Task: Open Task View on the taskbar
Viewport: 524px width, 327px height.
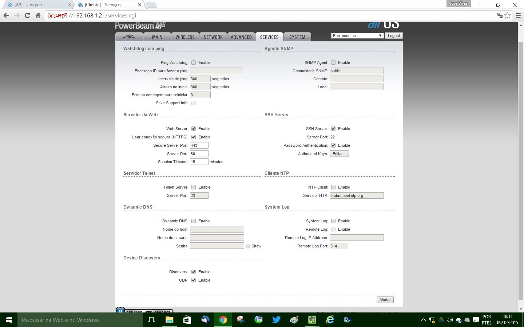Action: (x=151, y=320)
